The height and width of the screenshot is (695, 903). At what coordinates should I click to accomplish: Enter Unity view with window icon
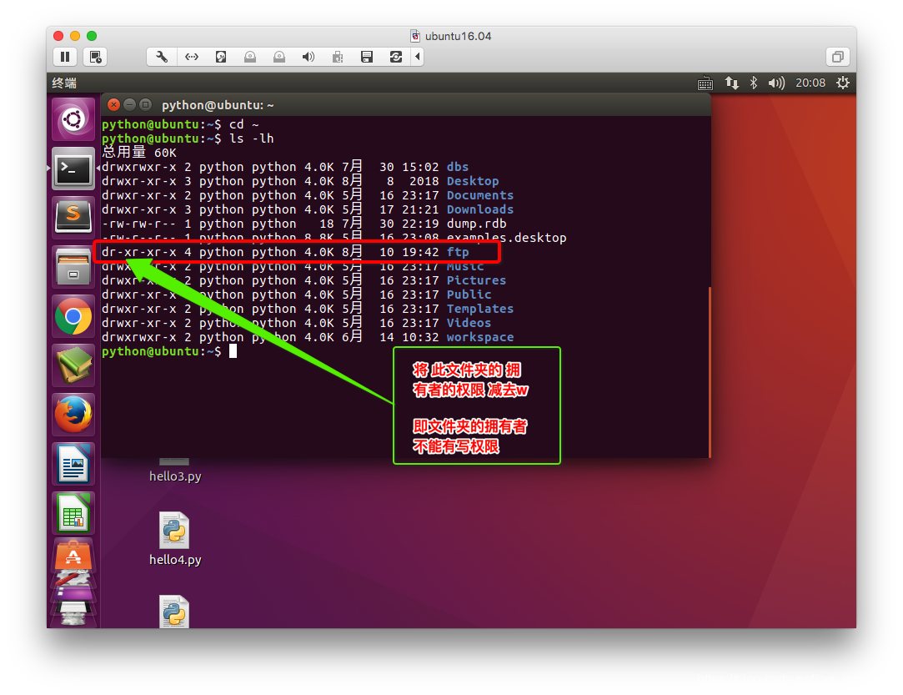click(x=838, y=57)
